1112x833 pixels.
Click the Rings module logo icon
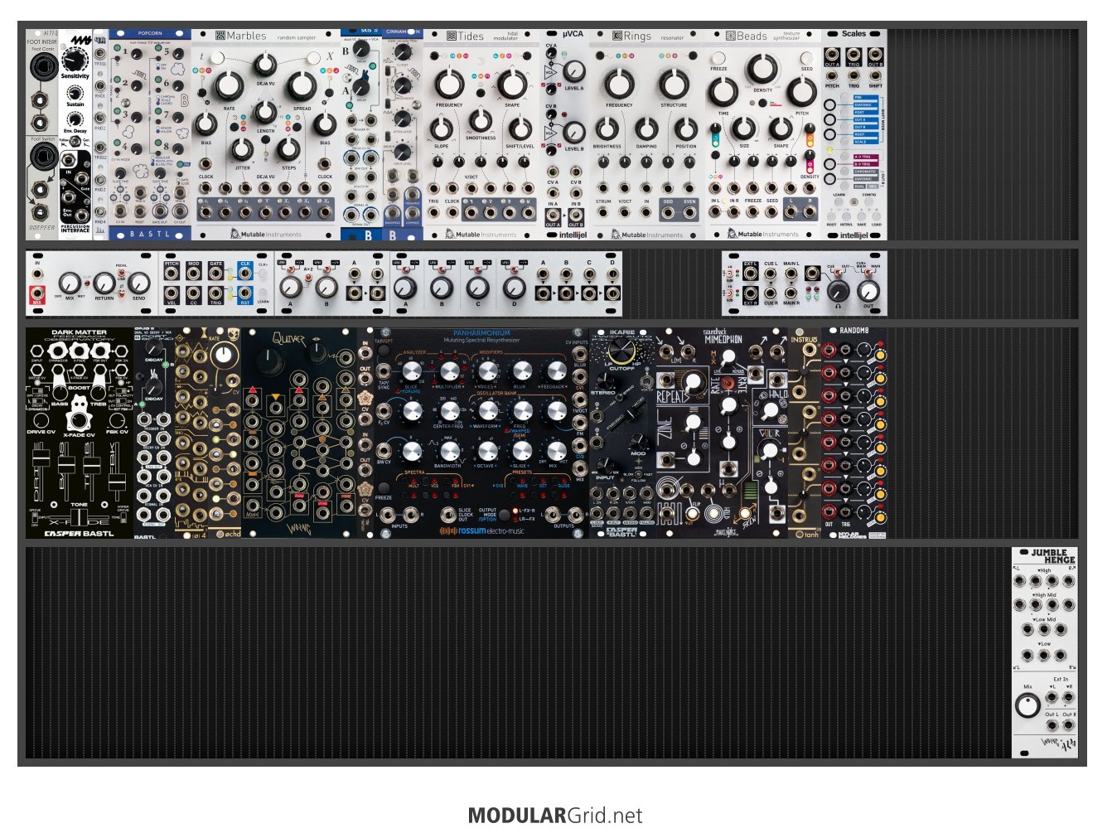coord(617,36)
